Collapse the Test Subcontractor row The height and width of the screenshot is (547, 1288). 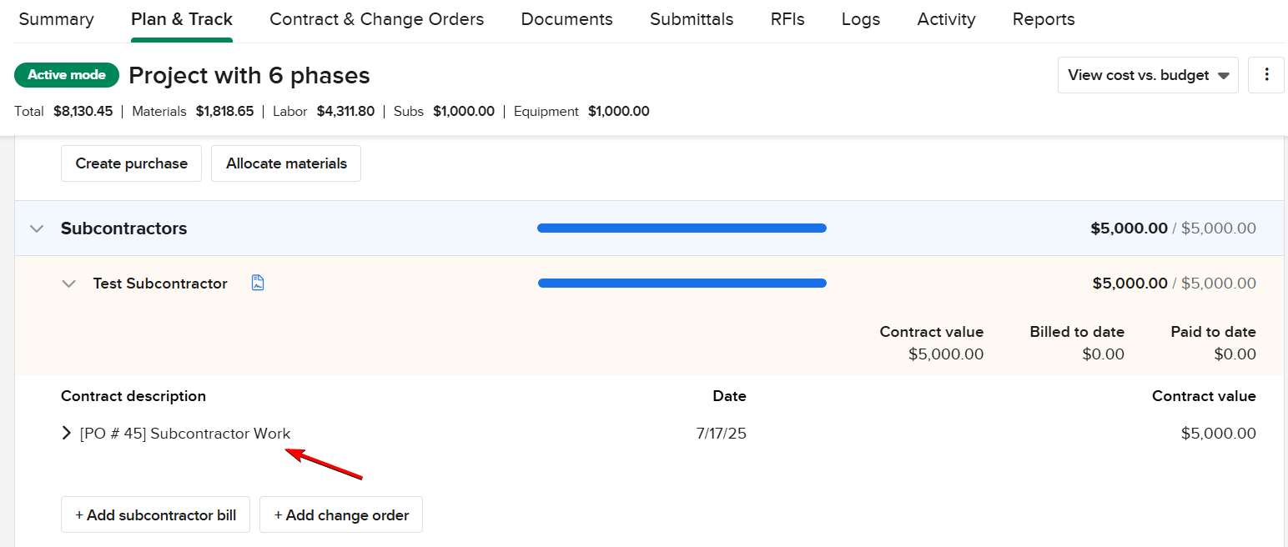(x=68, y=284)
